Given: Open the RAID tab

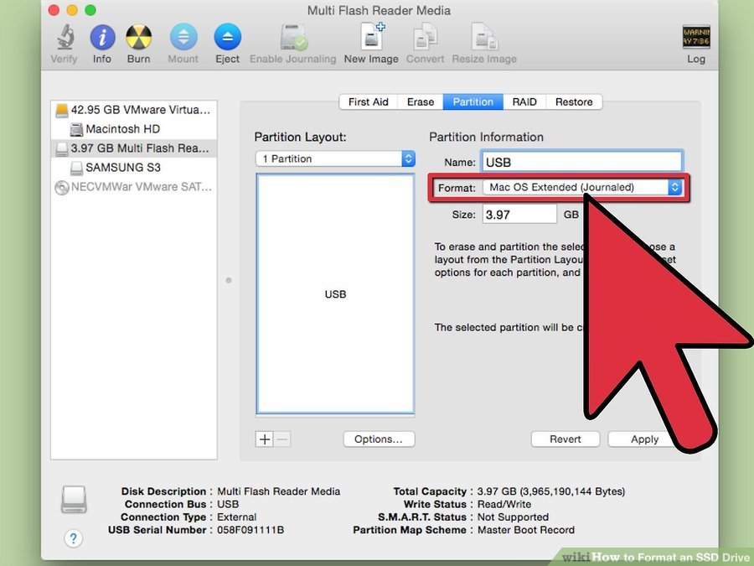Looking at the screenshot, I should coord(524,102).
